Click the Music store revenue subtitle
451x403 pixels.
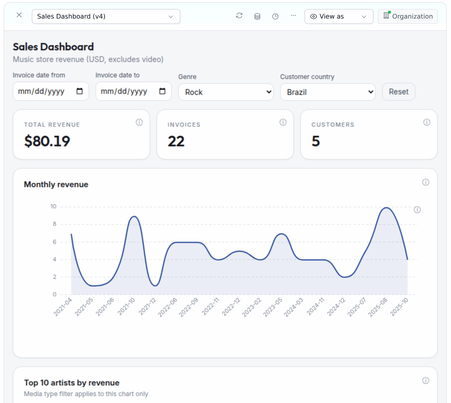[88, 59]
